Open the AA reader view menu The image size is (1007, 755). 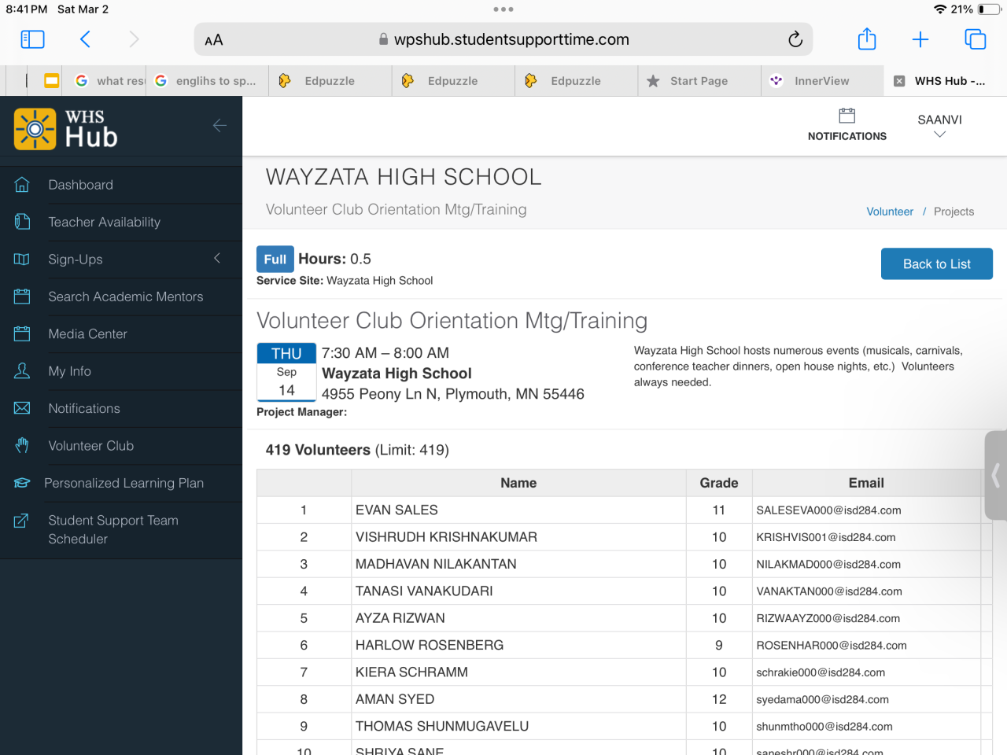[213, 40]
